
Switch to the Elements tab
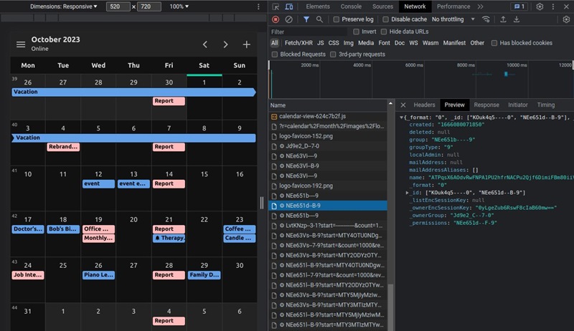point(318,6)
